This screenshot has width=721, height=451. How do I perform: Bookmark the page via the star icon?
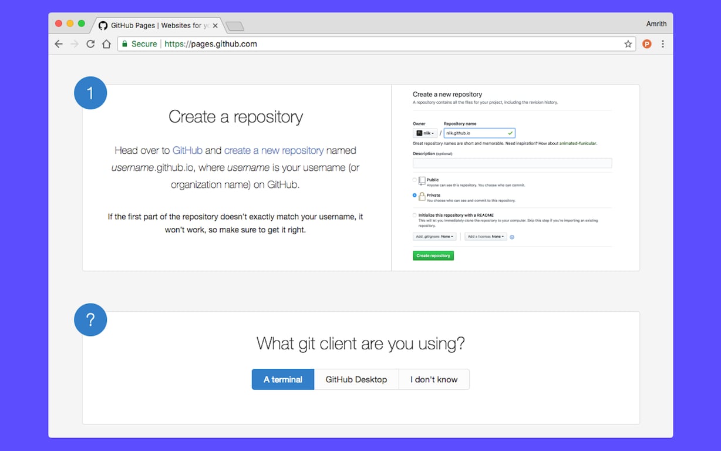tap(628, 43)
